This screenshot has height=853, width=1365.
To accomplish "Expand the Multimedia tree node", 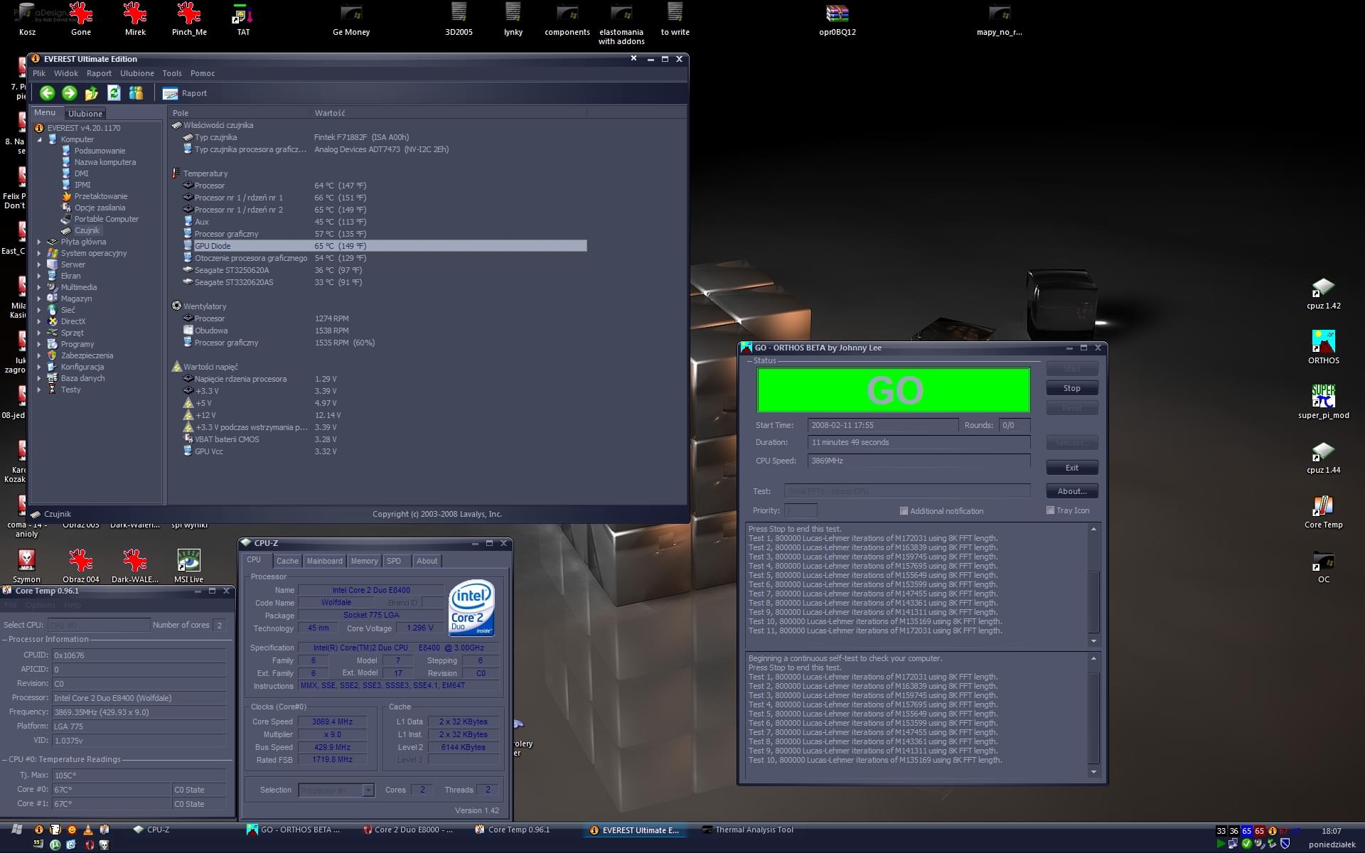I will (x=39, y=287).
